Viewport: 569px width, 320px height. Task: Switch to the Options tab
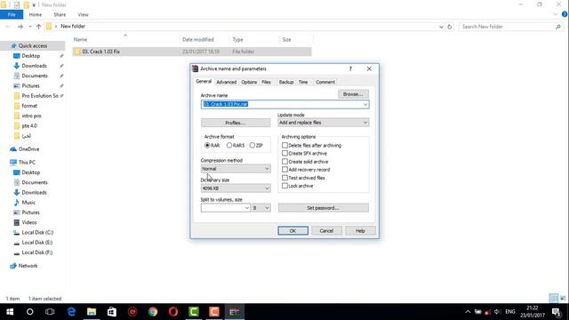[249, 82]
